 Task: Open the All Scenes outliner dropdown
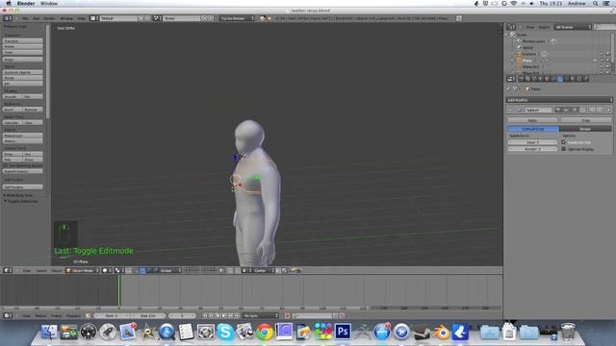pos(573,27)
